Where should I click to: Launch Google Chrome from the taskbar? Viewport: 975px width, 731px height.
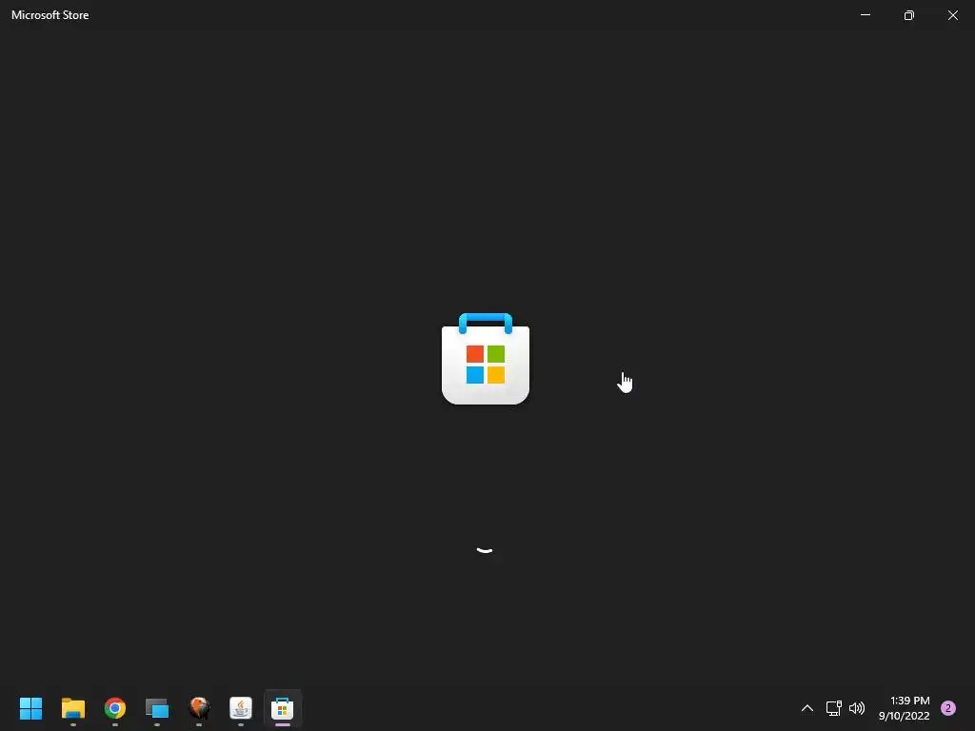click(115, 708)
